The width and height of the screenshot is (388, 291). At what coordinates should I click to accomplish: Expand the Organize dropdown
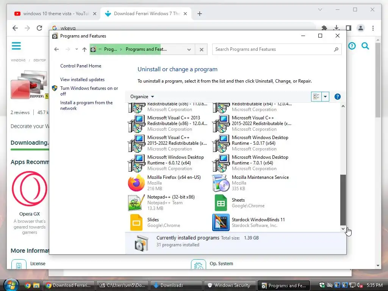click(142, 97)
